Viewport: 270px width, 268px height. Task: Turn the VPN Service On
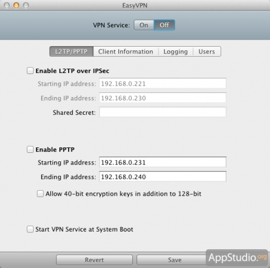144,25
